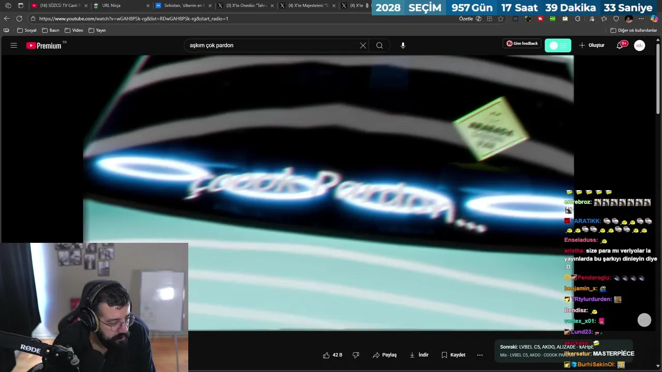Open more actions three-dot menu below video
This screenshot has height=372, width=662.
[480, 355]
